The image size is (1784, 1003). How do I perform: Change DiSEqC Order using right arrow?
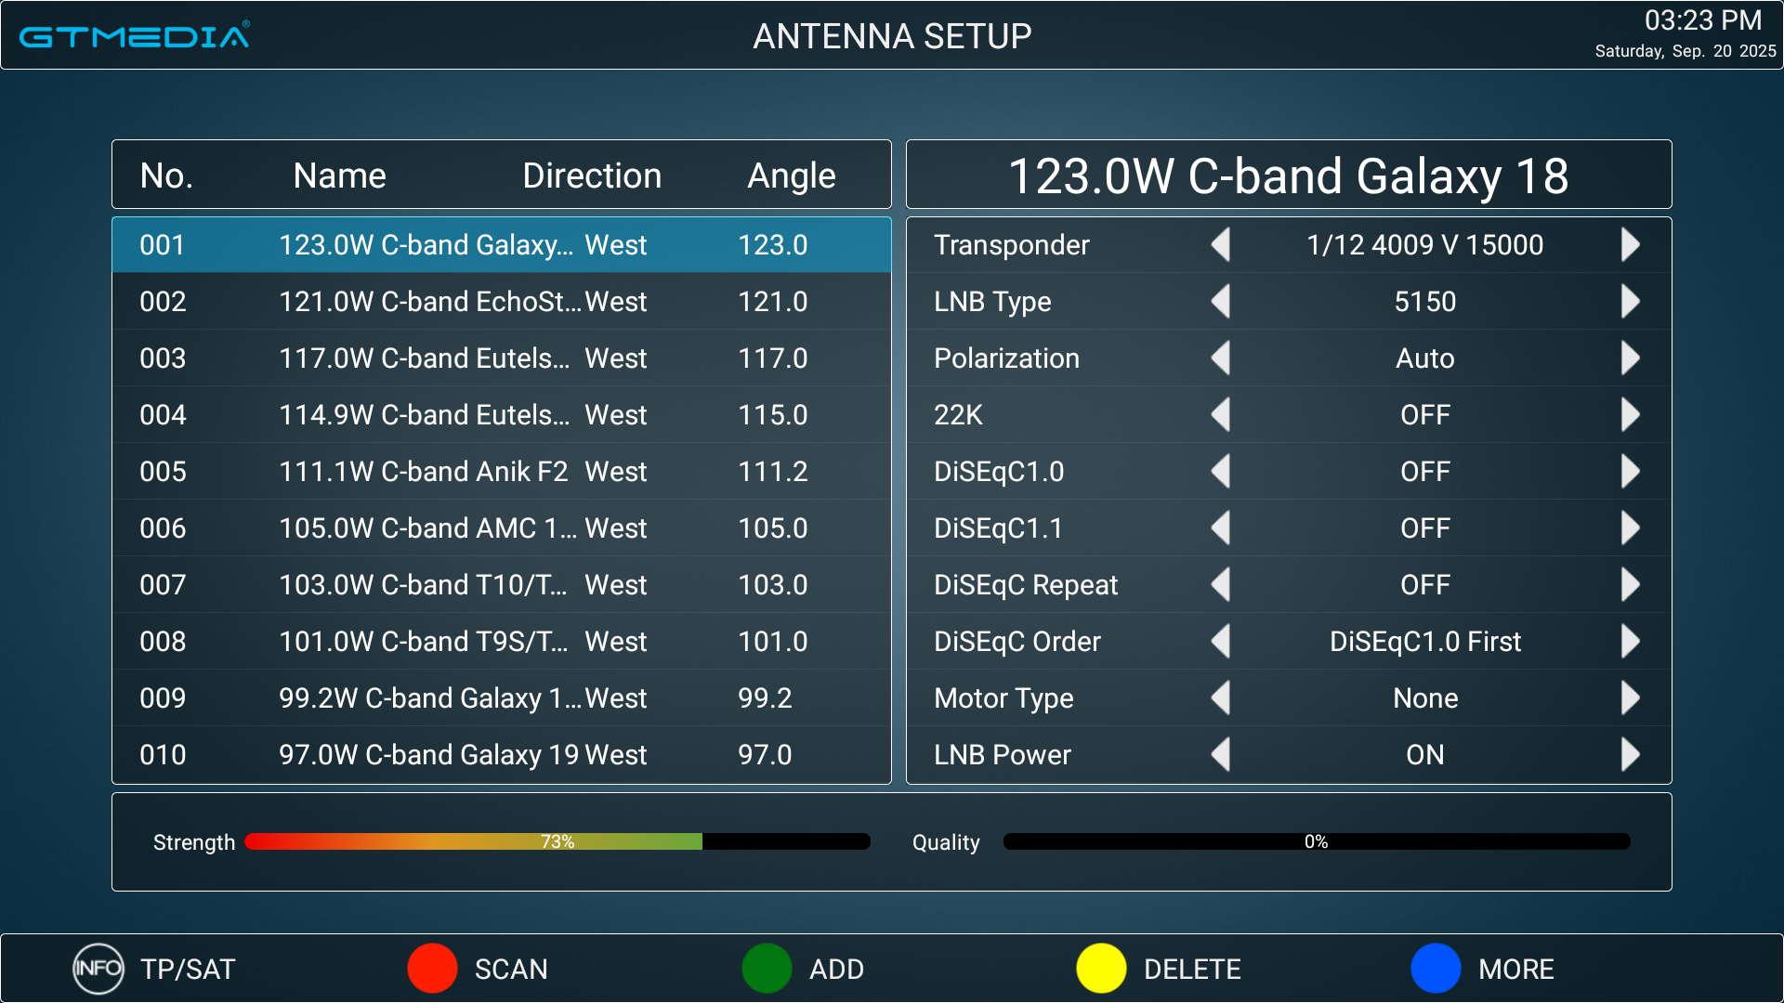point(1630,642)
